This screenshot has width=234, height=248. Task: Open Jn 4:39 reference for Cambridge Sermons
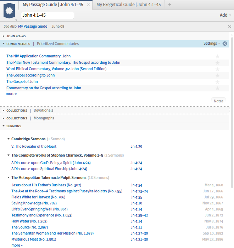(136, 147)
